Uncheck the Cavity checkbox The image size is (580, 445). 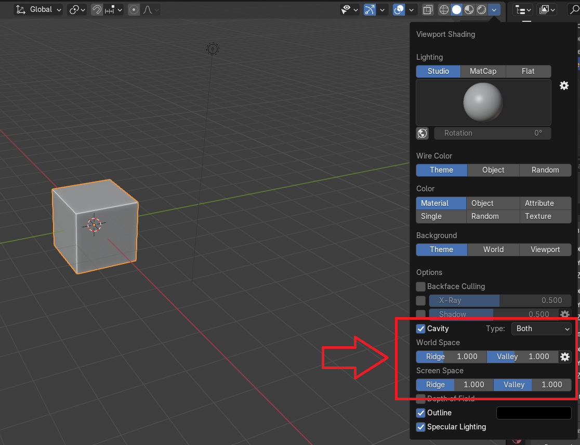pos(420,329)
